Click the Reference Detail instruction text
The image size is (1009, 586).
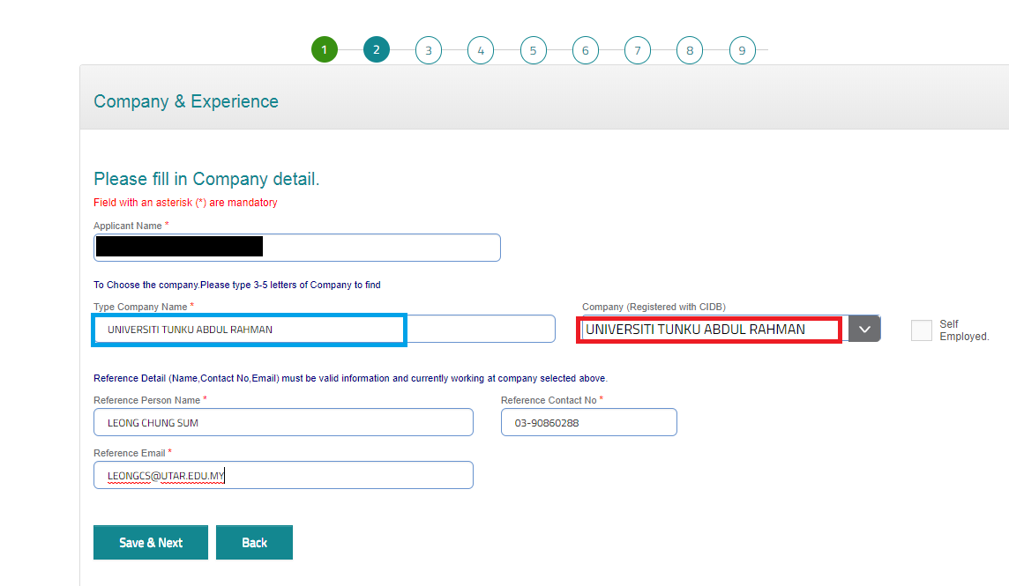(x=351, y=378)
